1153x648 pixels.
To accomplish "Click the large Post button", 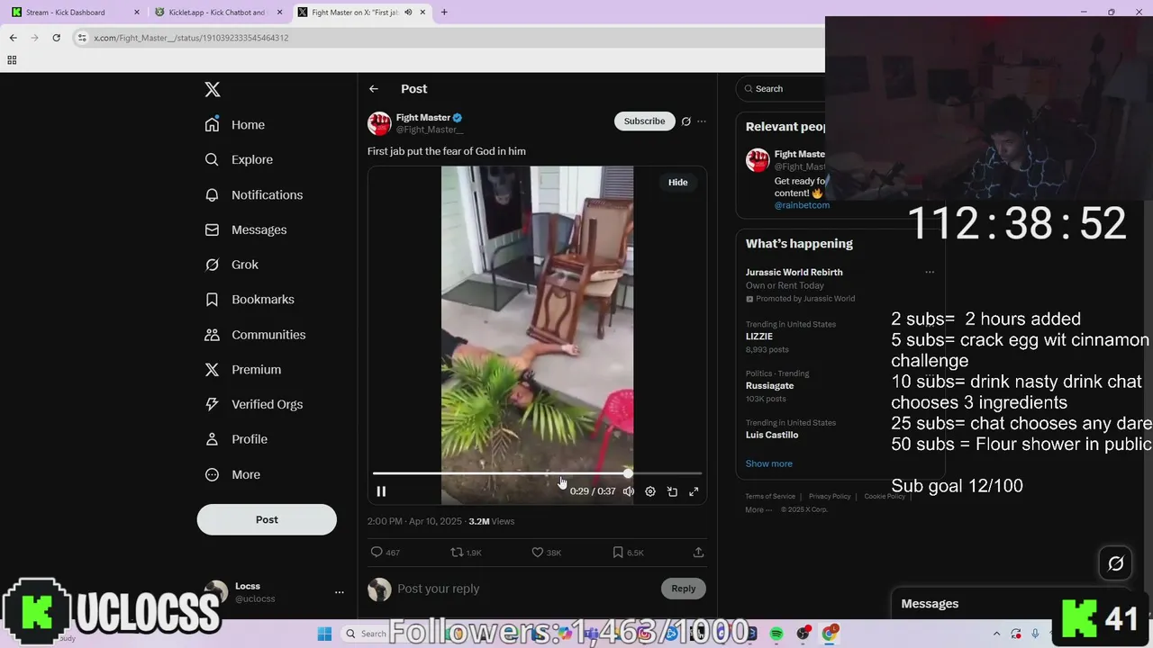I will [x=267, y=519].
